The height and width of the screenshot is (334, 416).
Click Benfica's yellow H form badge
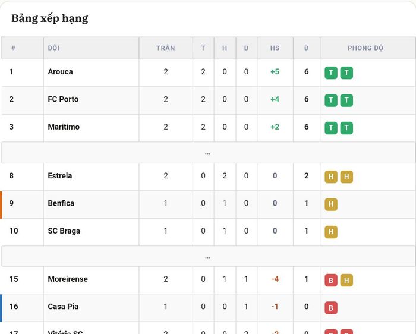(331, 204)
